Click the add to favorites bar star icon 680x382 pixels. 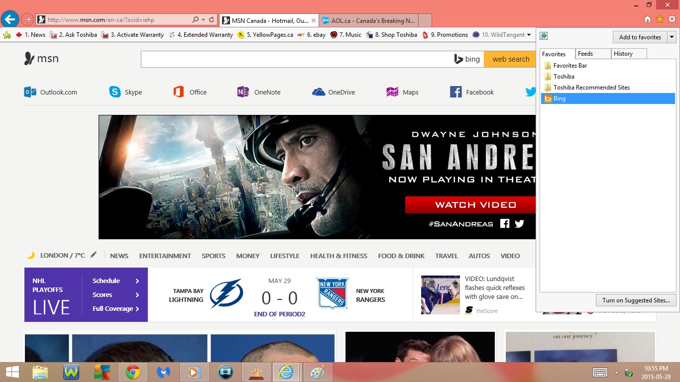pos(7,35)
